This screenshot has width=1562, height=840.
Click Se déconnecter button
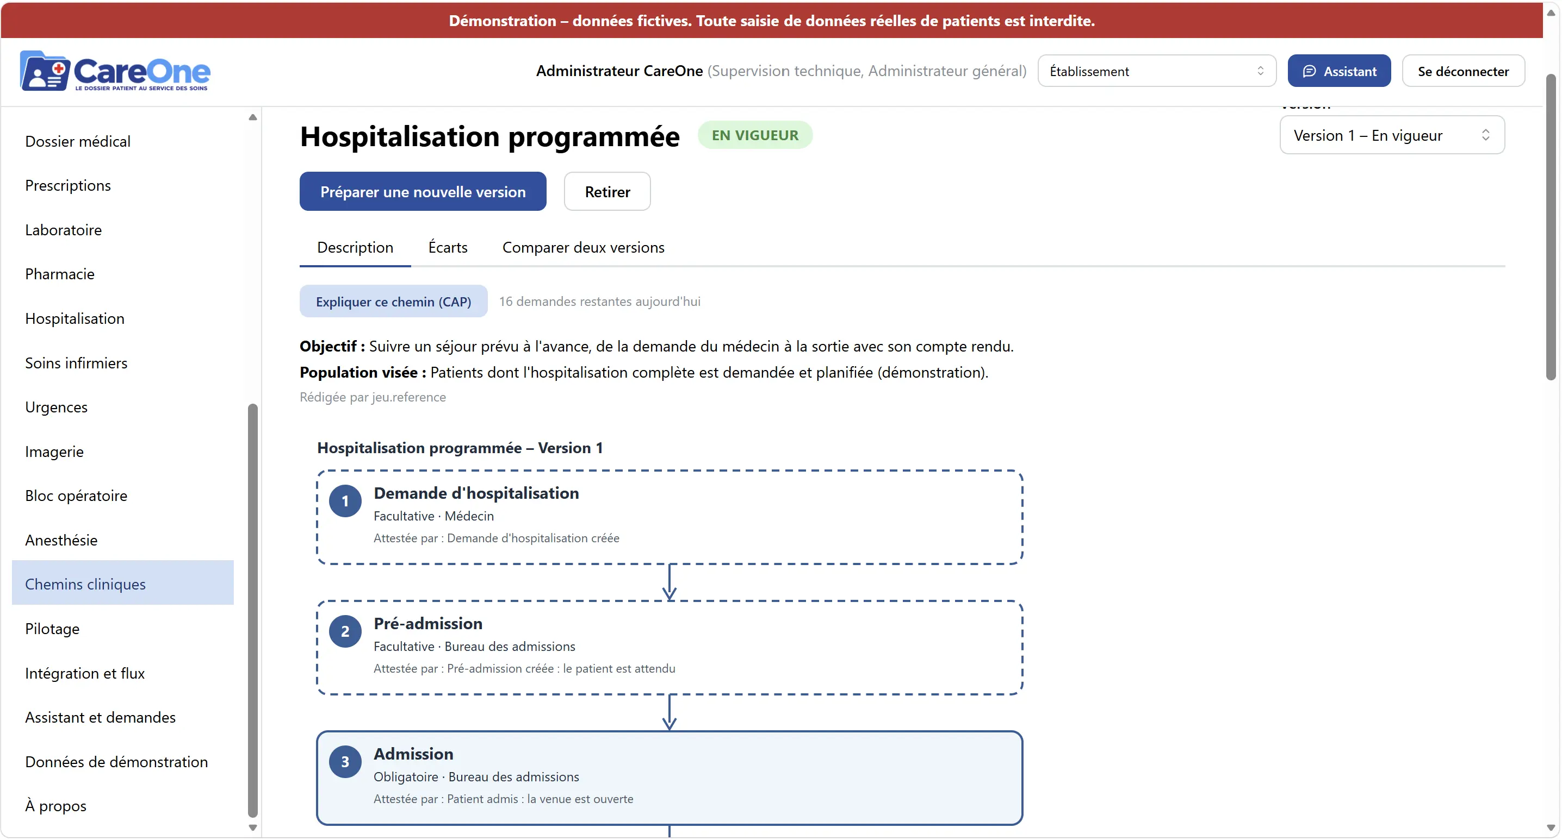1462,72
